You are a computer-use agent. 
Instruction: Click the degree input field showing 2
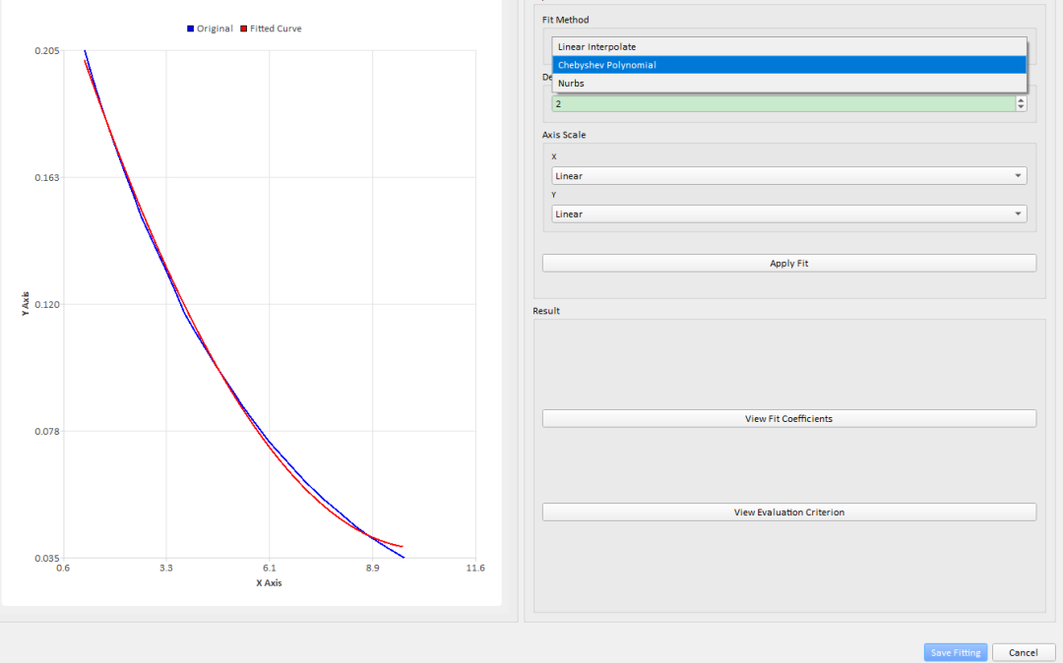(783, 103)
